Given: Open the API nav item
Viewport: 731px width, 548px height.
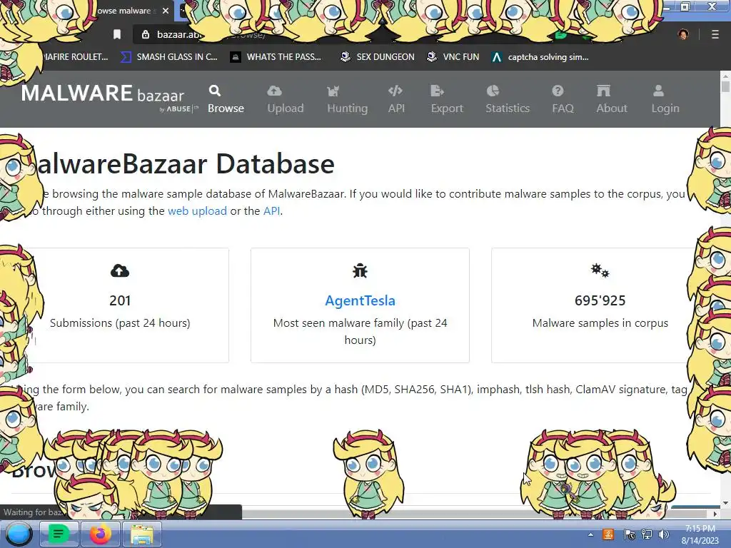Looking at the screenshot, I should [x=396, y=99].
